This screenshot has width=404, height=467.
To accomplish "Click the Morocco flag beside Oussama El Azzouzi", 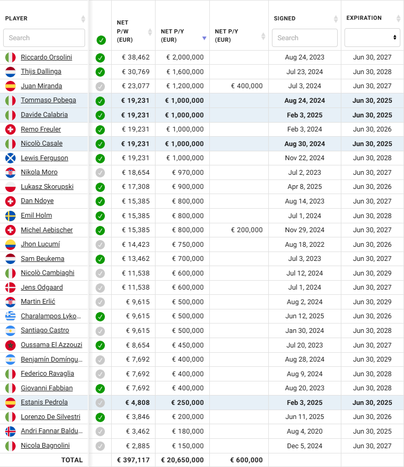I will click(10, 345).
